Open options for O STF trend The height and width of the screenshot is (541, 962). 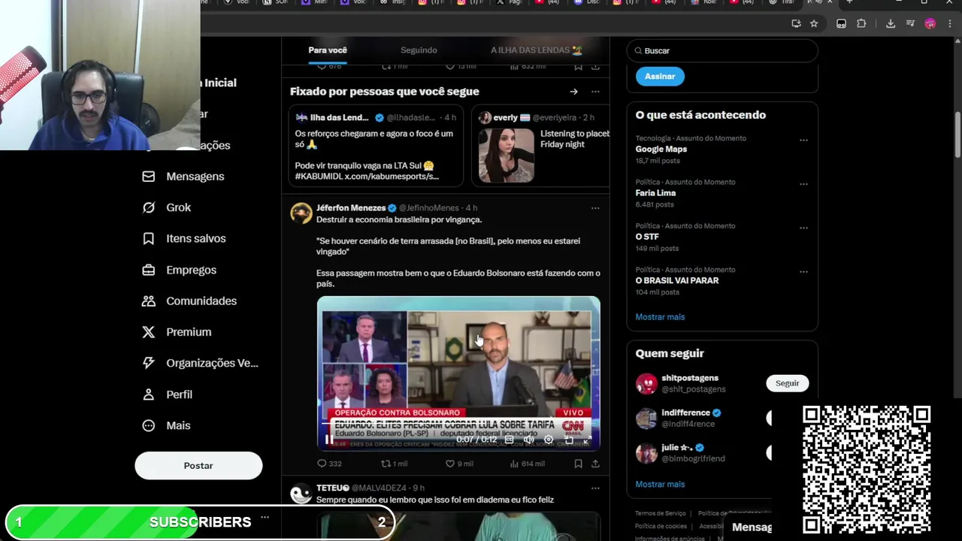pyautogui.click(x=803, y=228)
